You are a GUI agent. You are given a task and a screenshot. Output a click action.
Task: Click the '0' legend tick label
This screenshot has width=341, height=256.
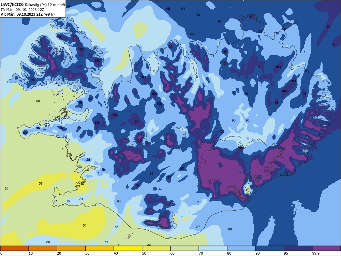point(1,253)
